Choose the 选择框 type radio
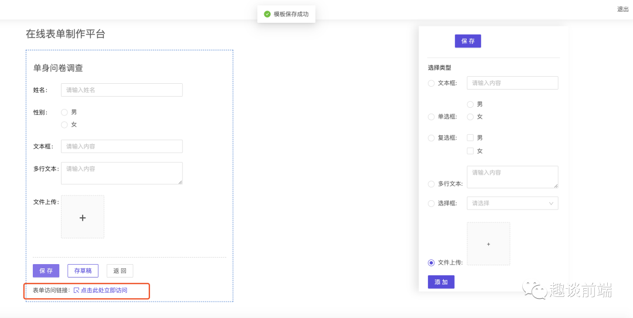Viewport: 633px width, 318px height. [x=431, y=203]
